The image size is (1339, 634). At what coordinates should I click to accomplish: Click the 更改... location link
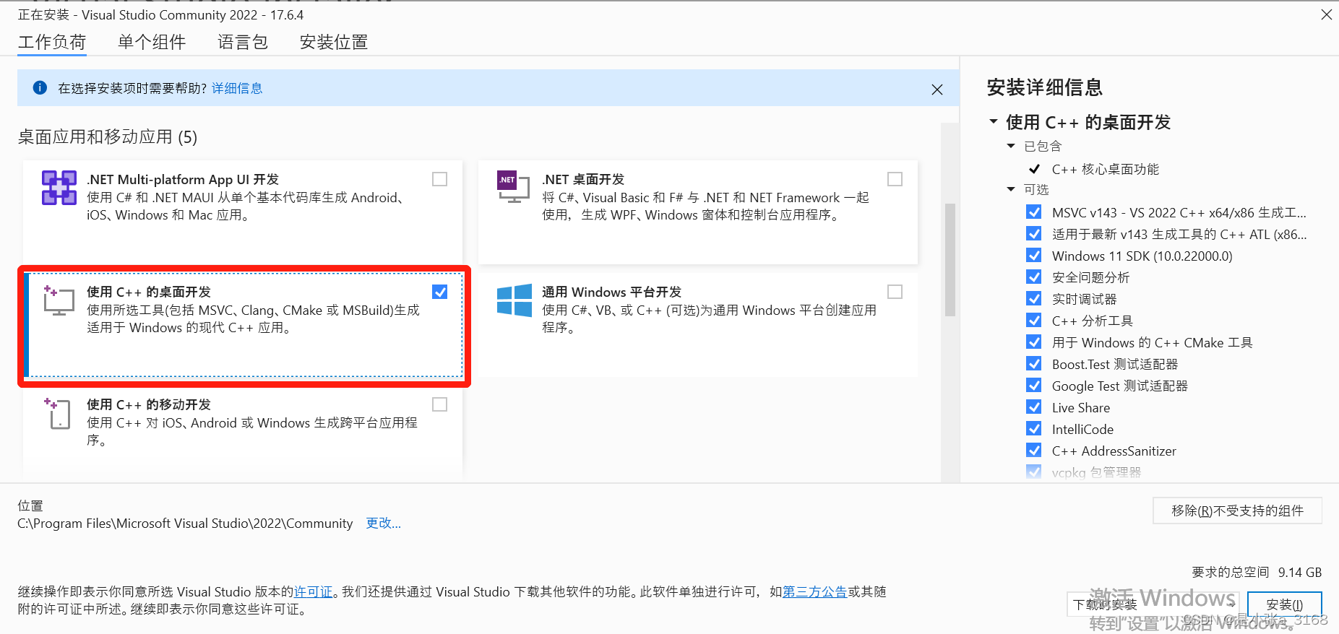click(x=383, y=523)
